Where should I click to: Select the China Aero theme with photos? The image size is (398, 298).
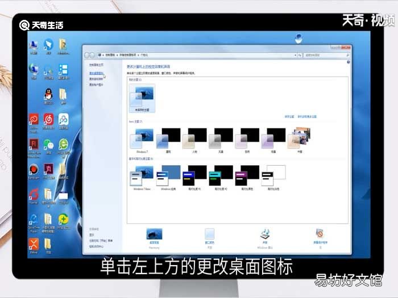click(x=300, y=141)
